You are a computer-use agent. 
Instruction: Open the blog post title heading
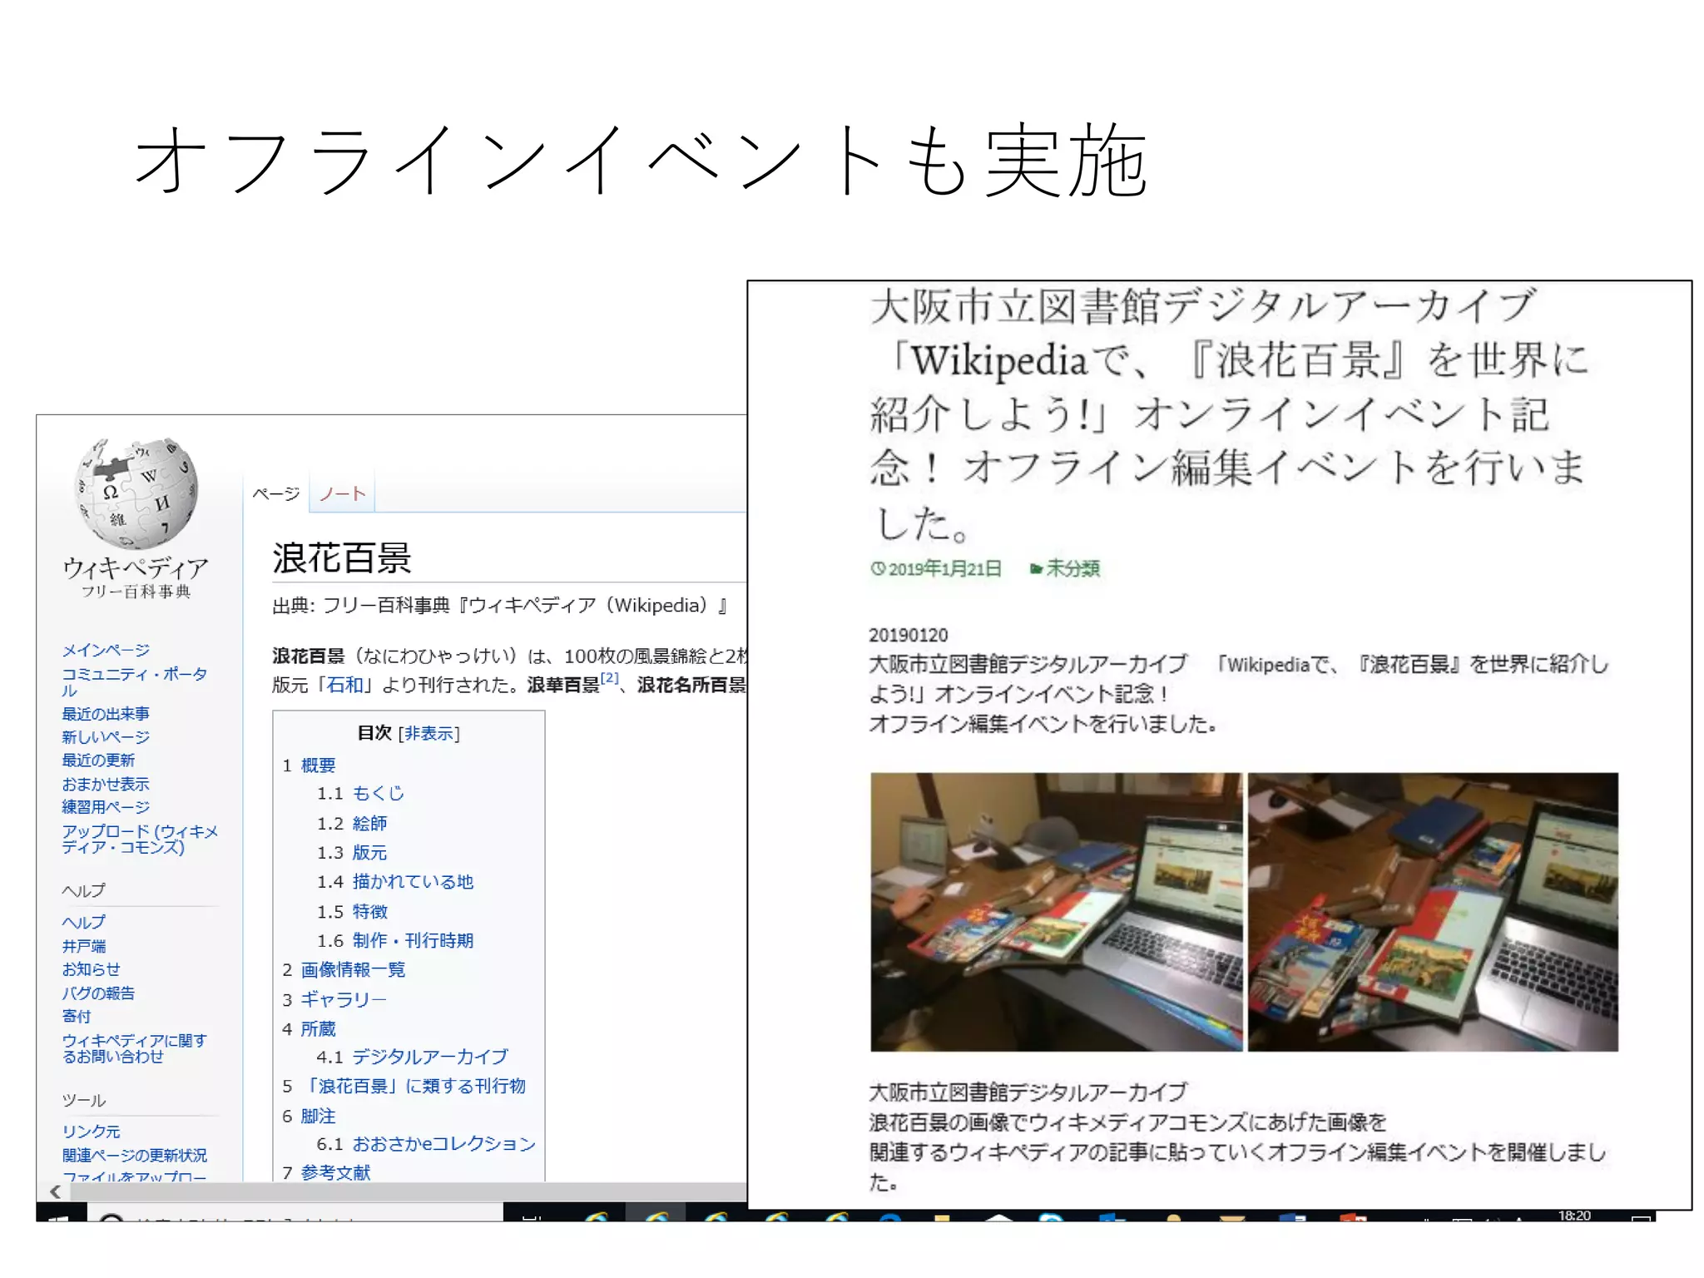click(x=1230, y=414)
